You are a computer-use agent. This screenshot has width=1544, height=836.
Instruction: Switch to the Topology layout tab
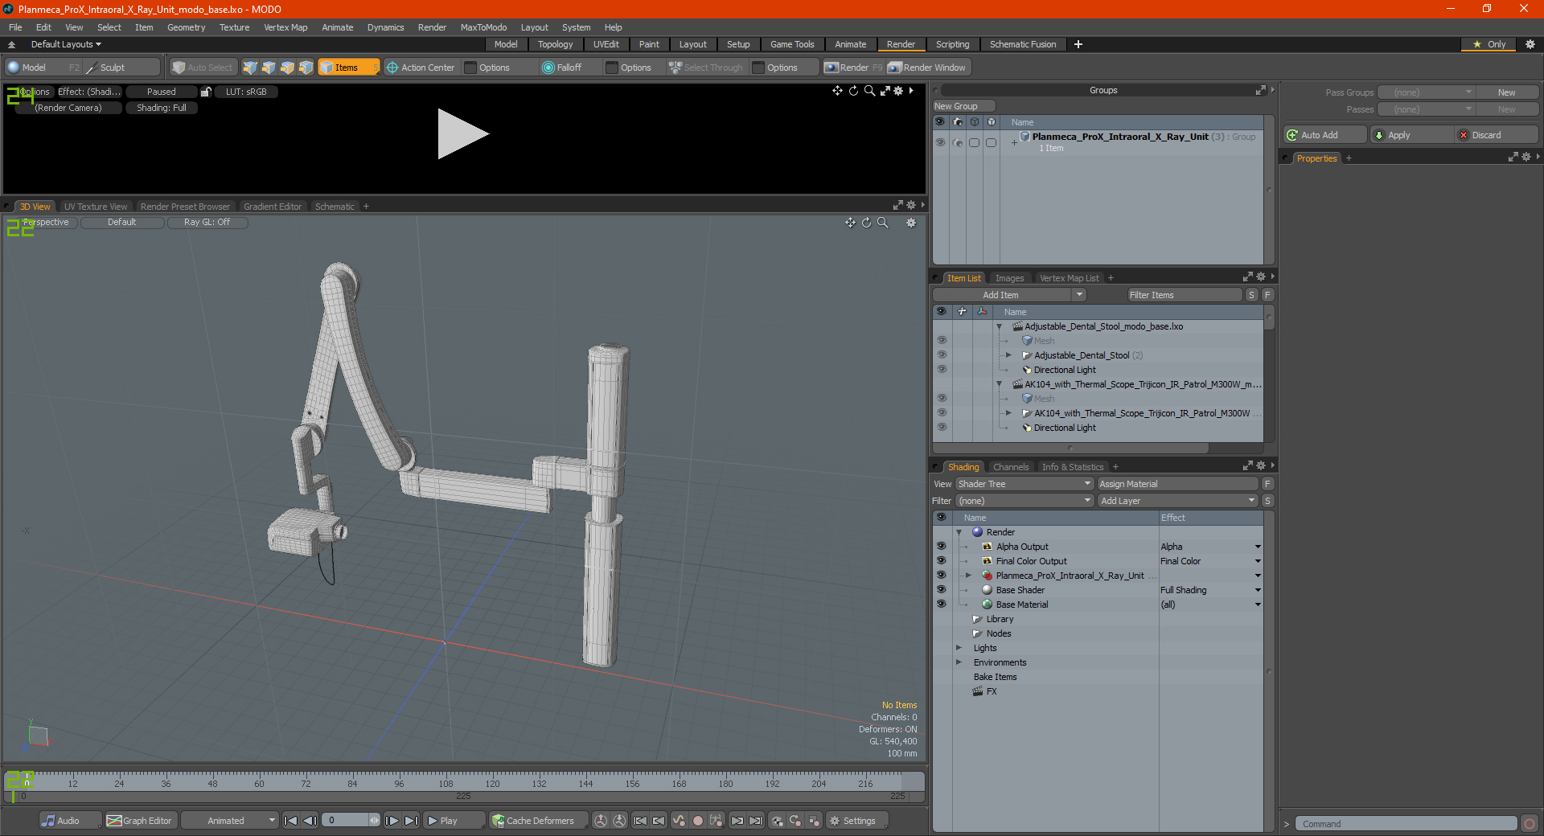click(555, 44)
